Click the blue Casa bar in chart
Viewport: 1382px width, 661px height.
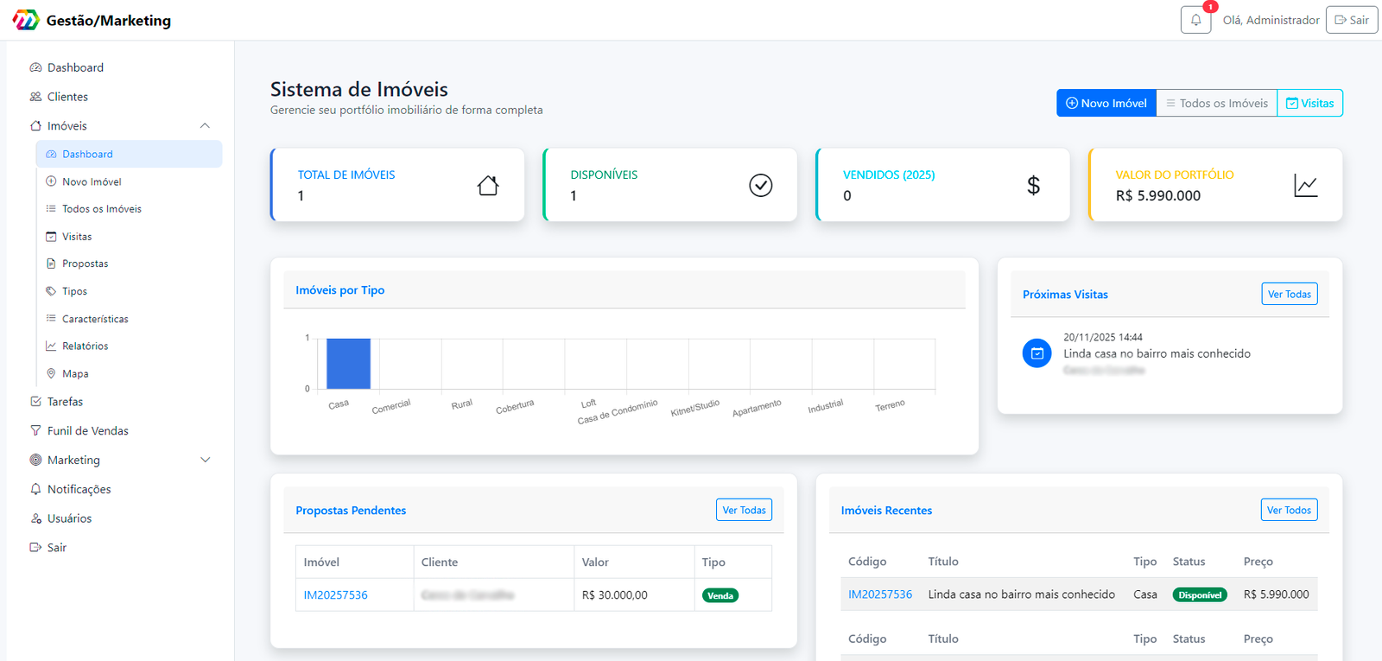[348, 364]
